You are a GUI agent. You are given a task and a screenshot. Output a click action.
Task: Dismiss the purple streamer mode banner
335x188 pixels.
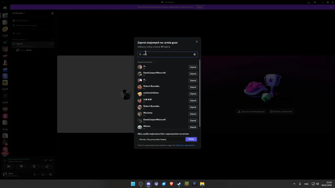(x=331, y=7)
